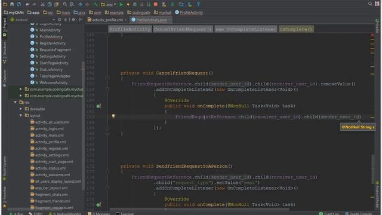The height and width of the screenshot is (215, 382).
Task: Open activity_login.xml in layout folder
Action: click(x=49, y=129)
